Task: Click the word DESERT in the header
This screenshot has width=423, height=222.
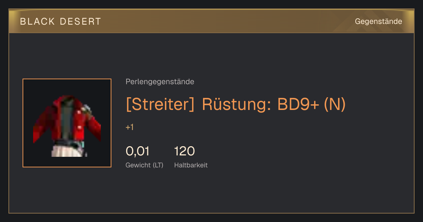Action: pos(80,21)
